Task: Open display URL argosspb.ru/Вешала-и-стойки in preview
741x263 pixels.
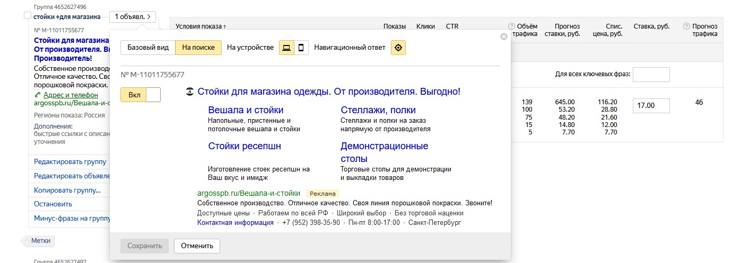Action: [249, 194]
